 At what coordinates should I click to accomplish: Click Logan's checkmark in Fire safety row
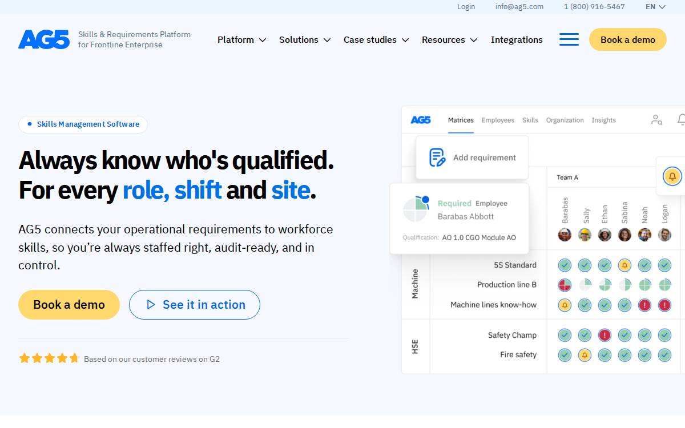pyautogui.click(x=664, y=355)
